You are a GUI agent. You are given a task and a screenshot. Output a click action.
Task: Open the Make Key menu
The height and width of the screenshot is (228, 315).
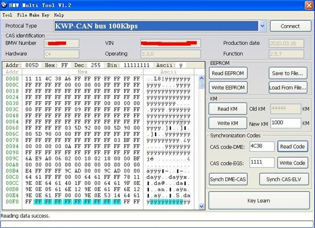click(39, 15)
